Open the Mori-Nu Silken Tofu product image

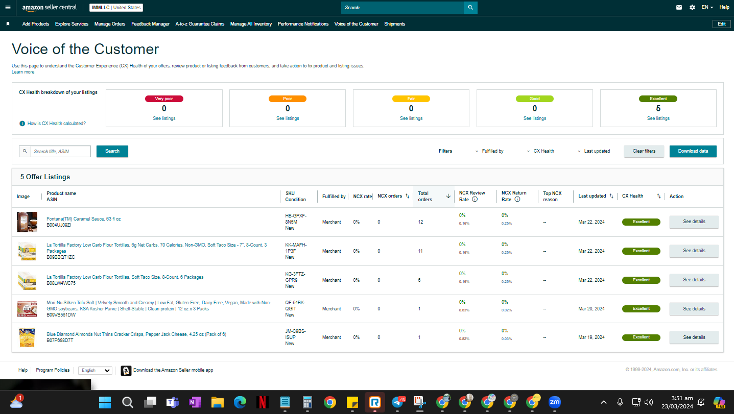[x=27, y=309]
